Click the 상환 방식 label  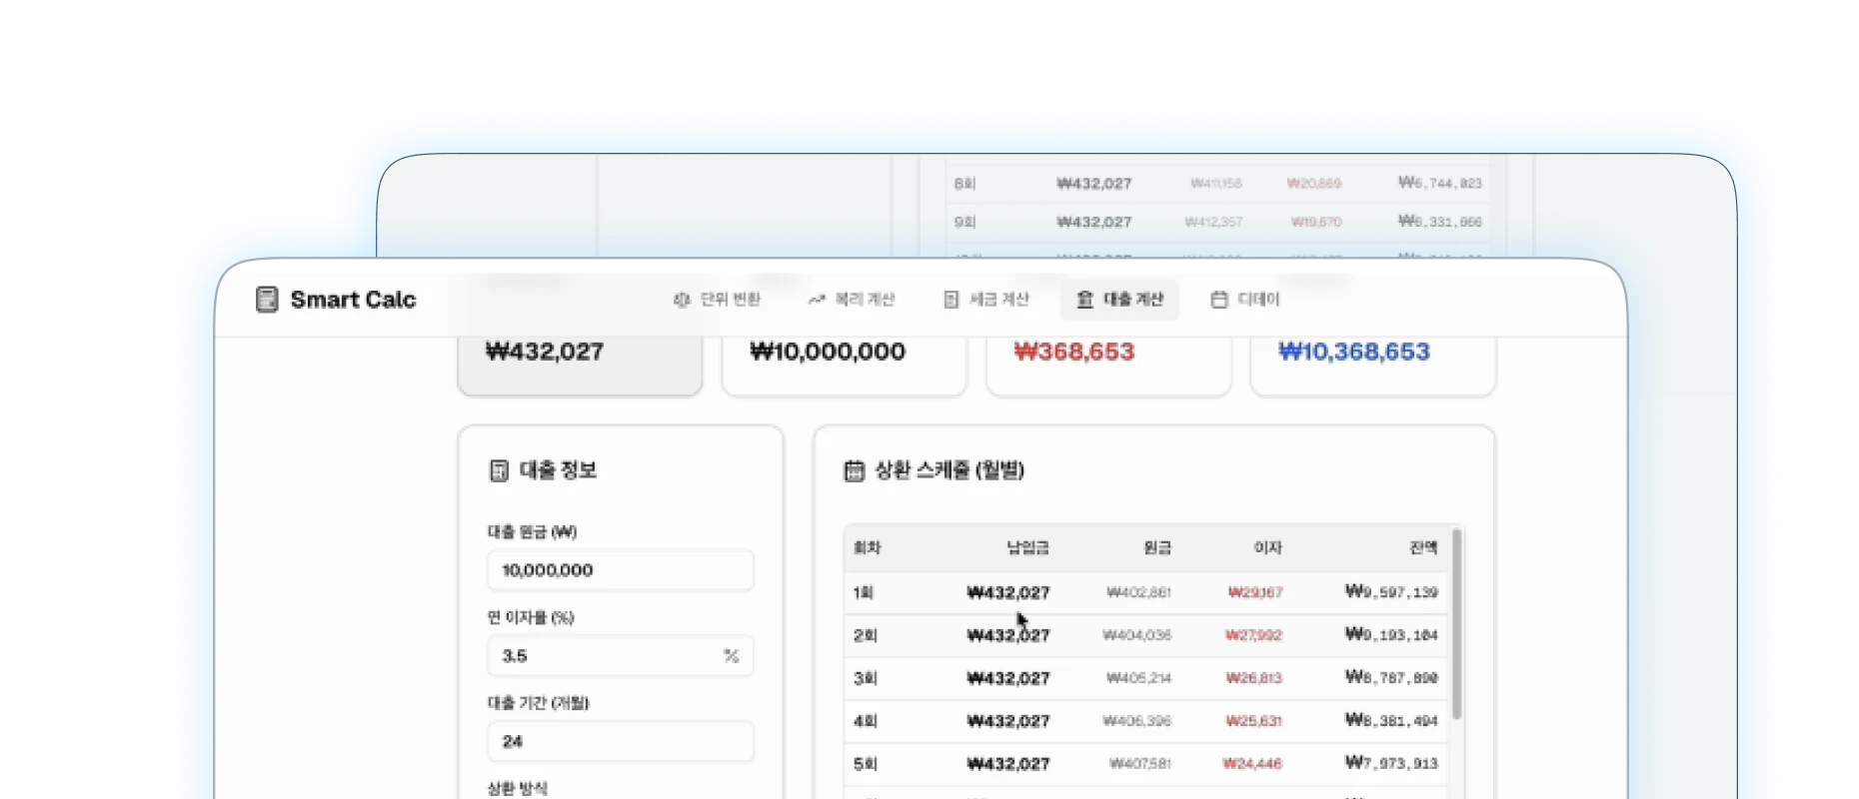(518, 788)
